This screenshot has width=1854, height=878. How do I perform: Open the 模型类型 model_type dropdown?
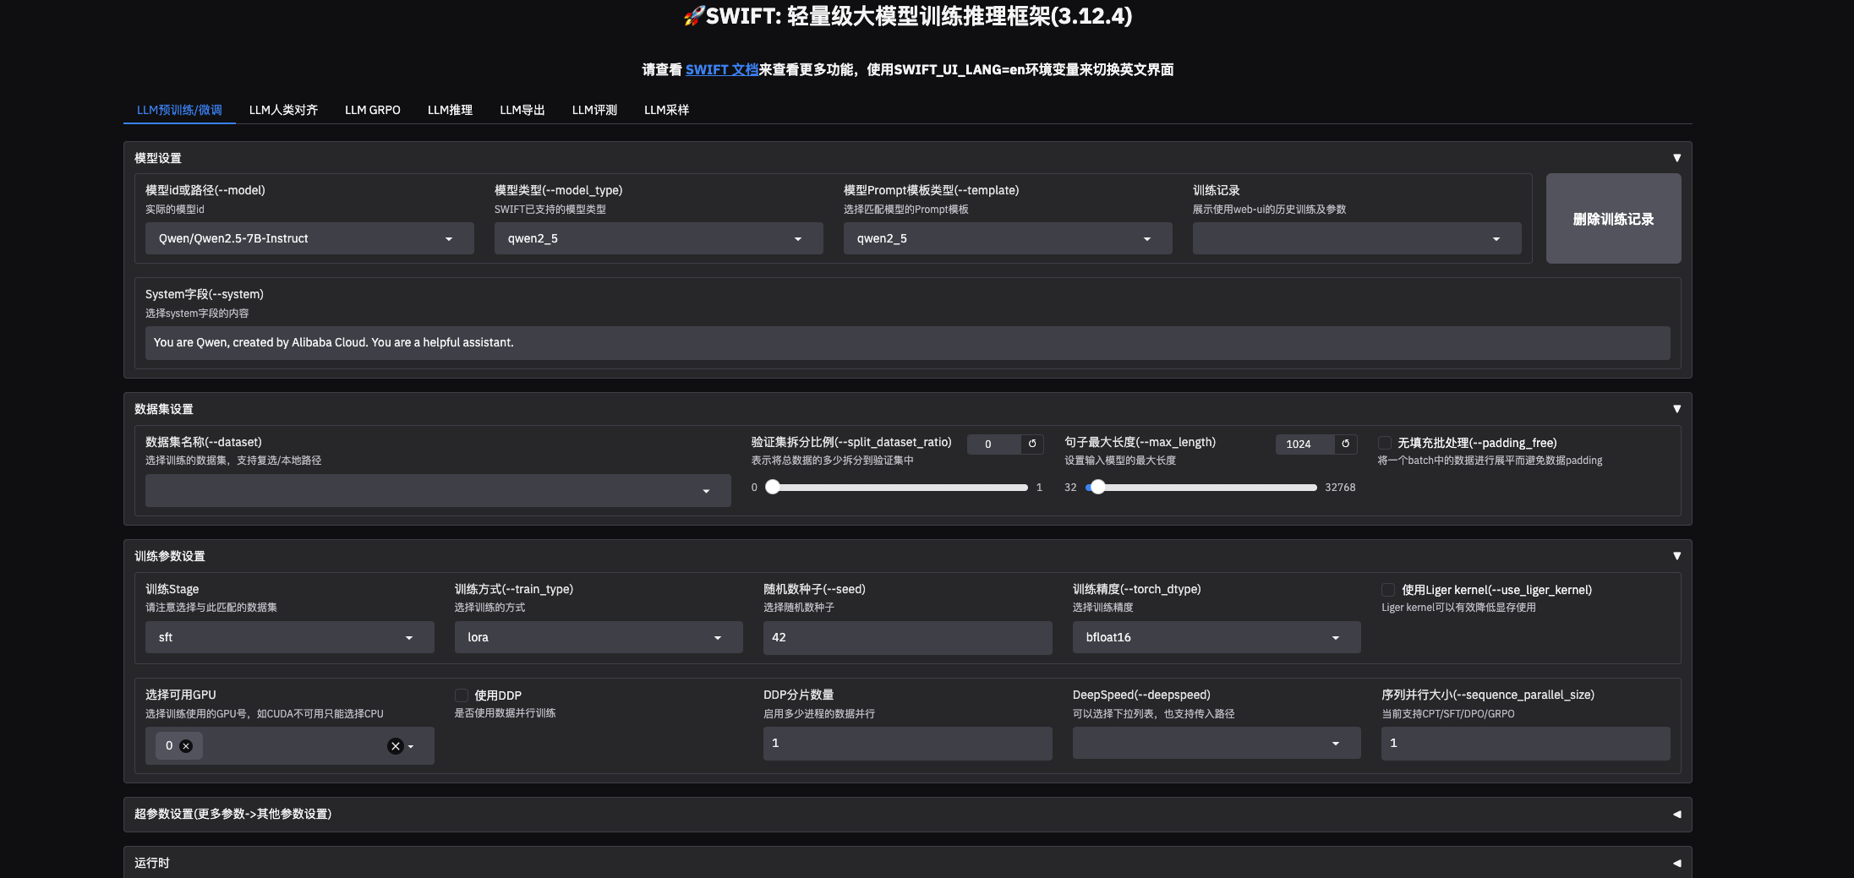[659, 238]
